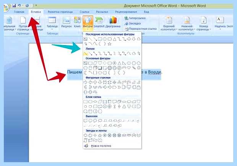Insert the Lightning Bolt shape
This screenshot has height=166, width=237.
click(x=134, y=68)
